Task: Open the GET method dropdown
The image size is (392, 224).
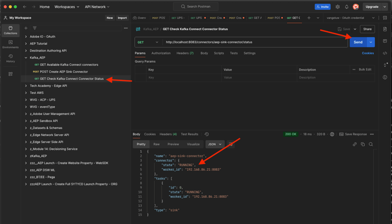Action: 147,42
